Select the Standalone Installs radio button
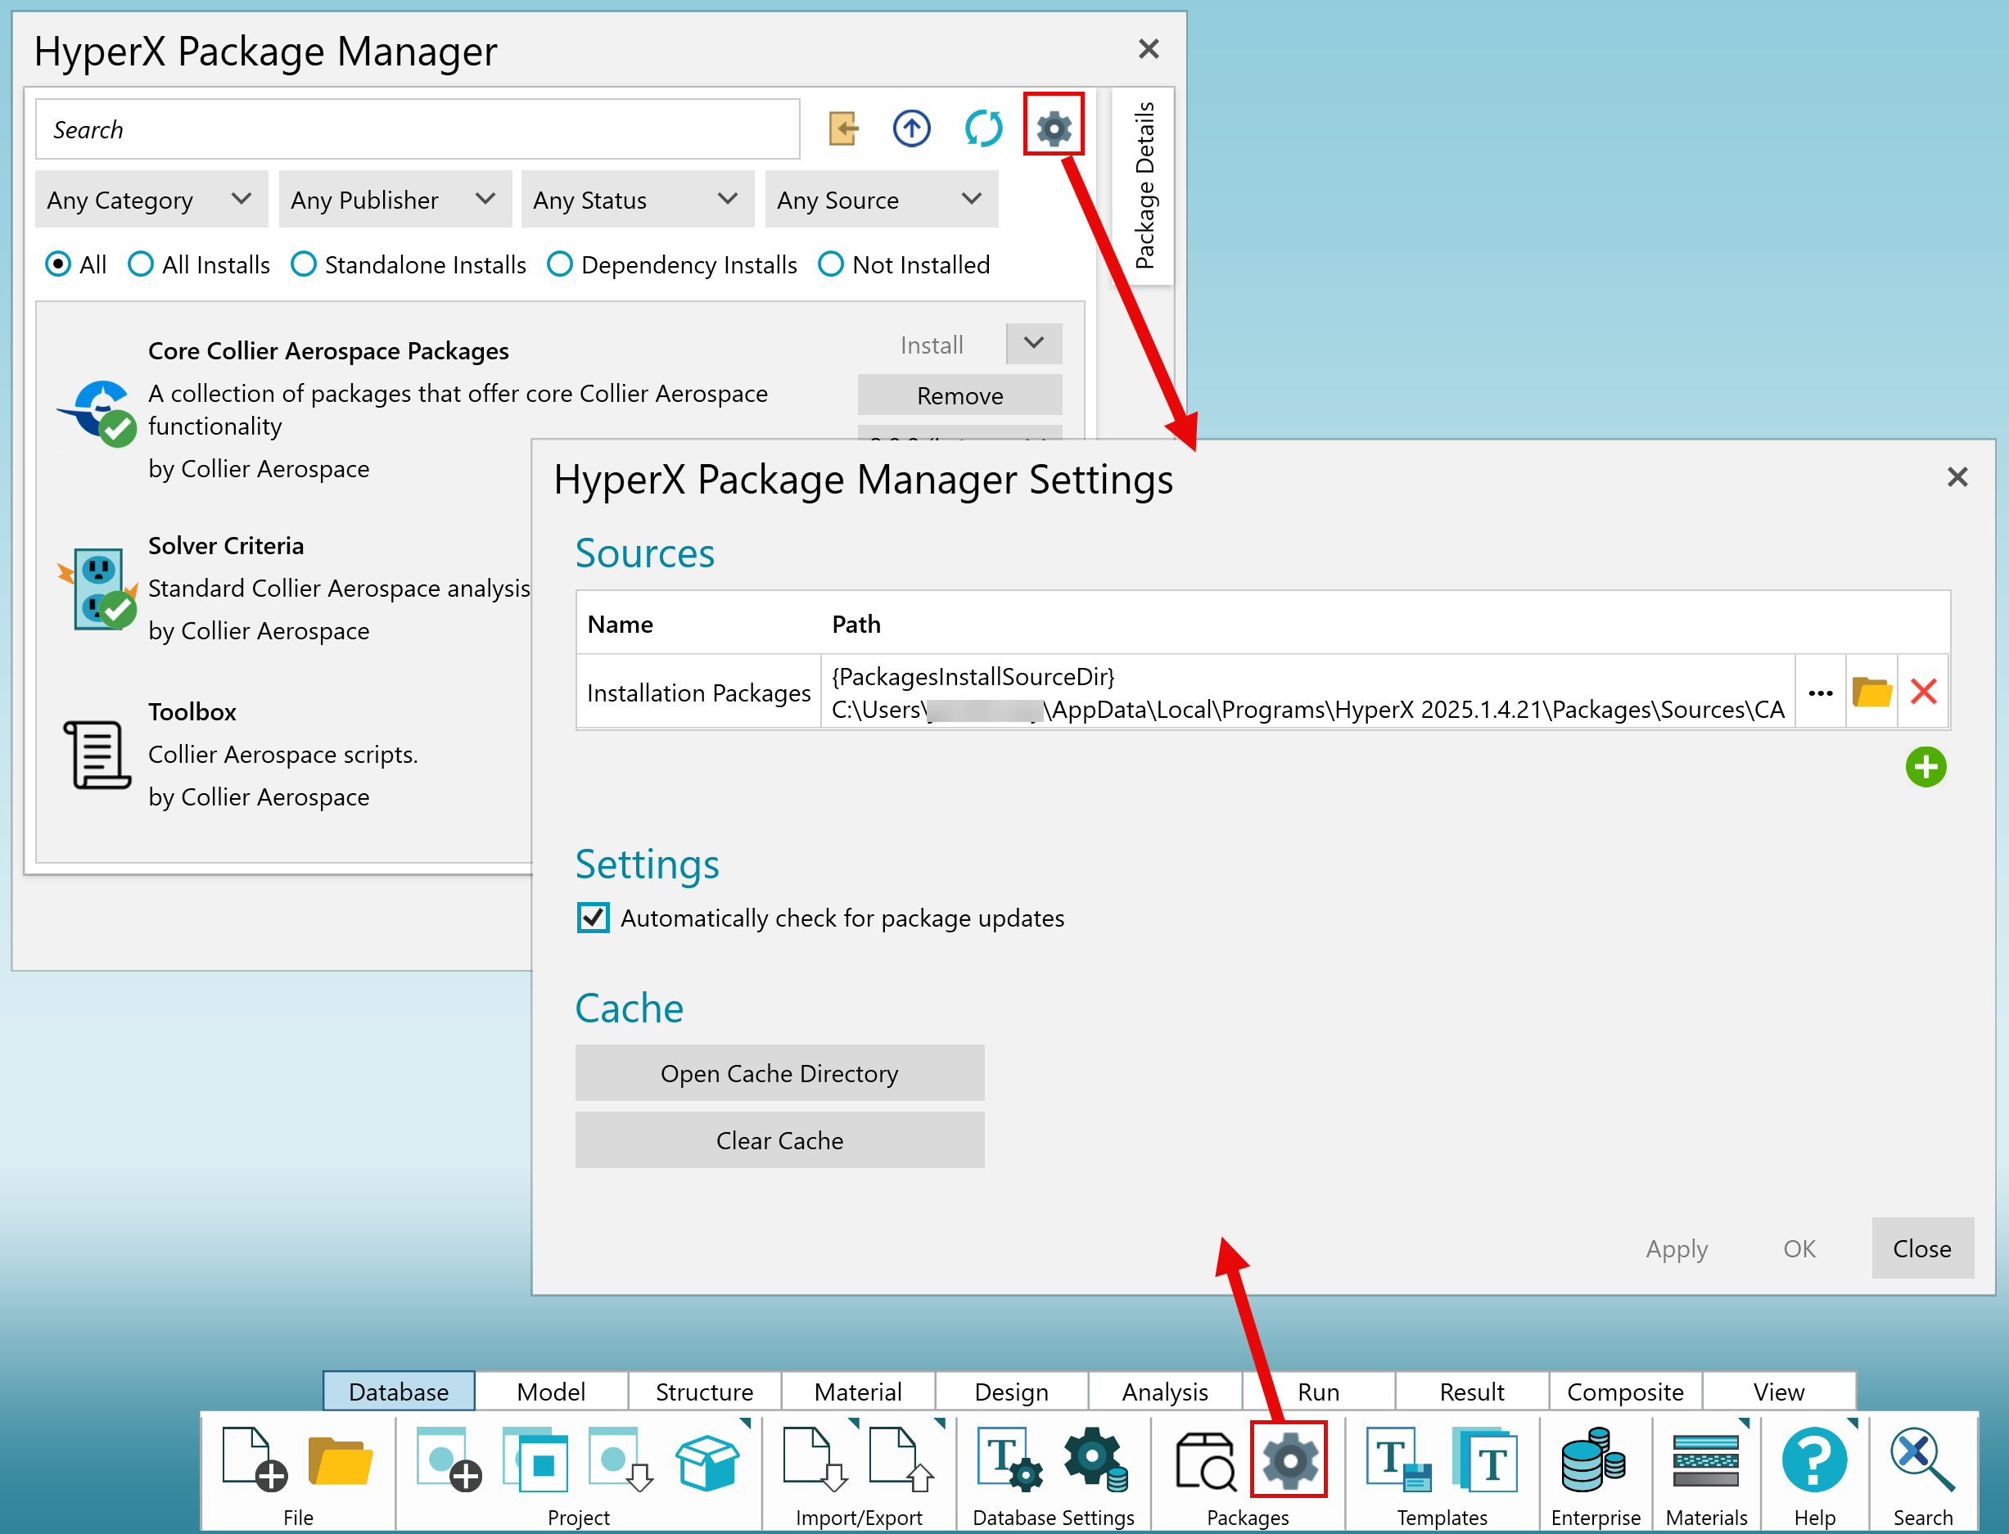The width and height of the screenshot is (2009, 1534). point(303,264)
